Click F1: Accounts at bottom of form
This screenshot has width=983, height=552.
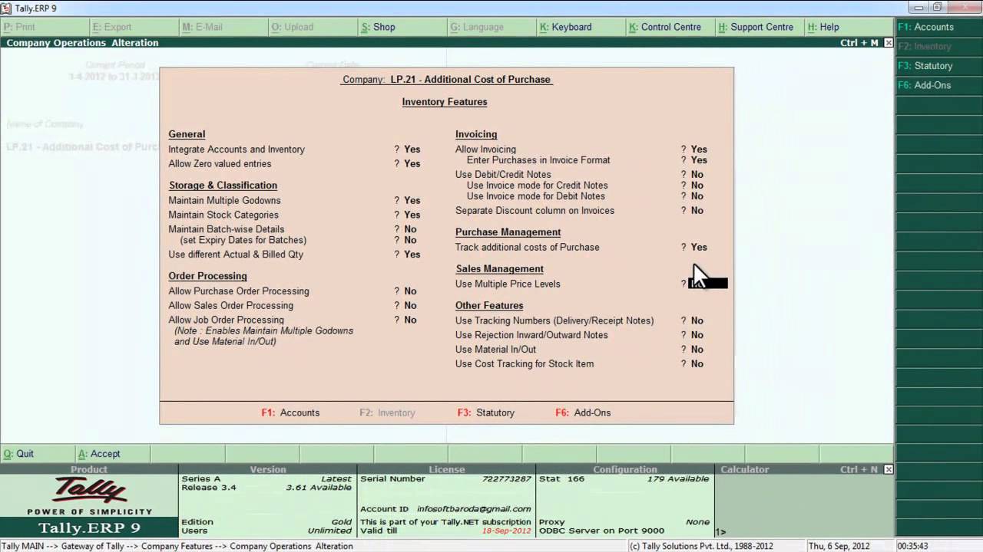coord(290,412)
